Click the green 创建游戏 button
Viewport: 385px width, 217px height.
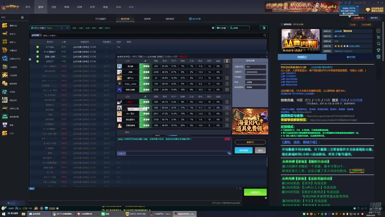255,192
